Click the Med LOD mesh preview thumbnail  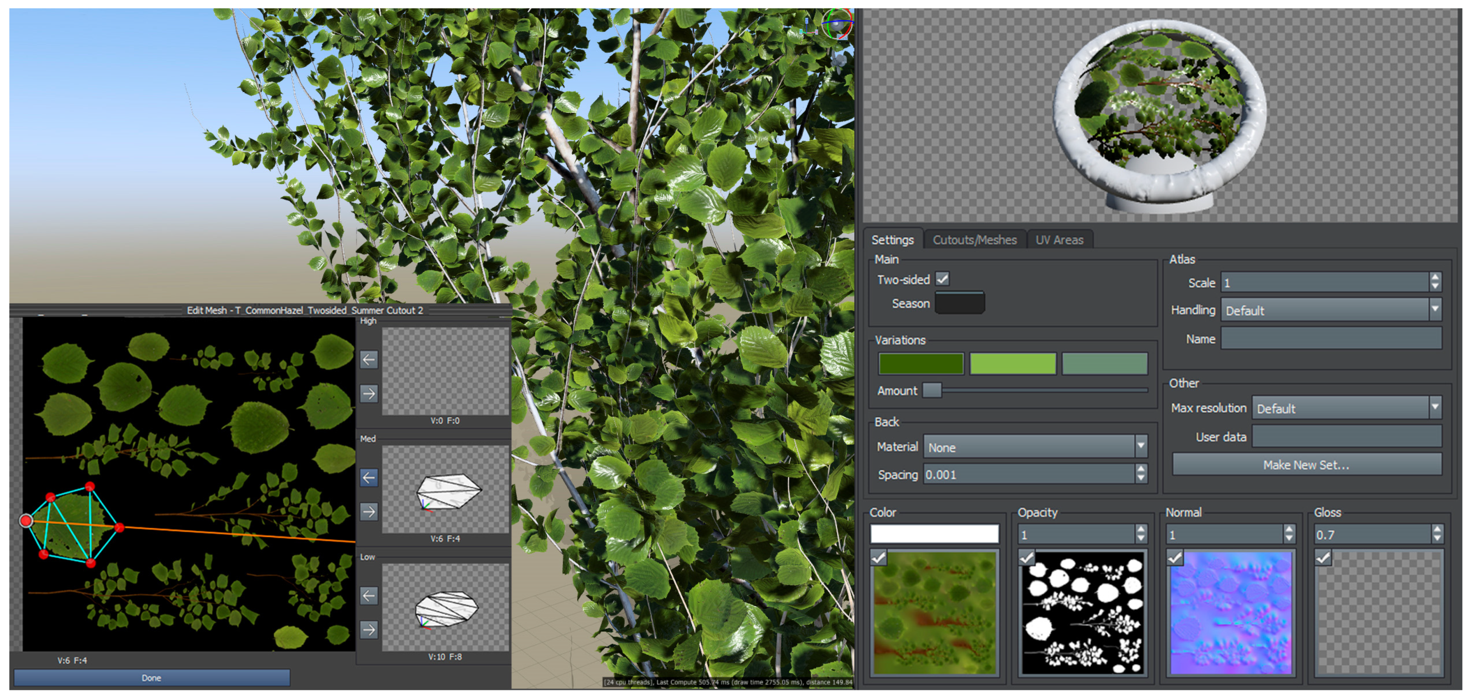pyautogui.click(x=445, y=489)
